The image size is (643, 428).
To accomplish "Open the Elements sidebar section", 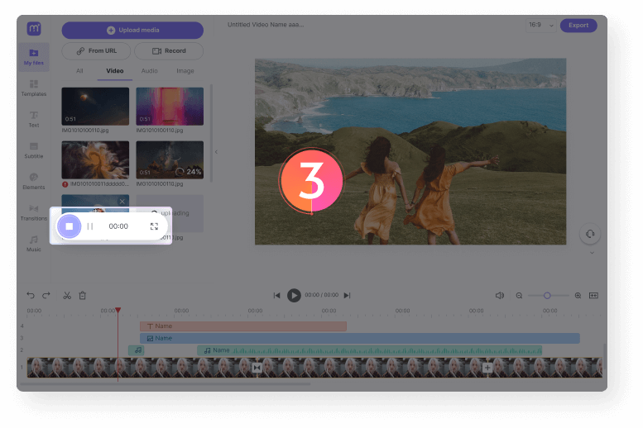I will (34, 182).
